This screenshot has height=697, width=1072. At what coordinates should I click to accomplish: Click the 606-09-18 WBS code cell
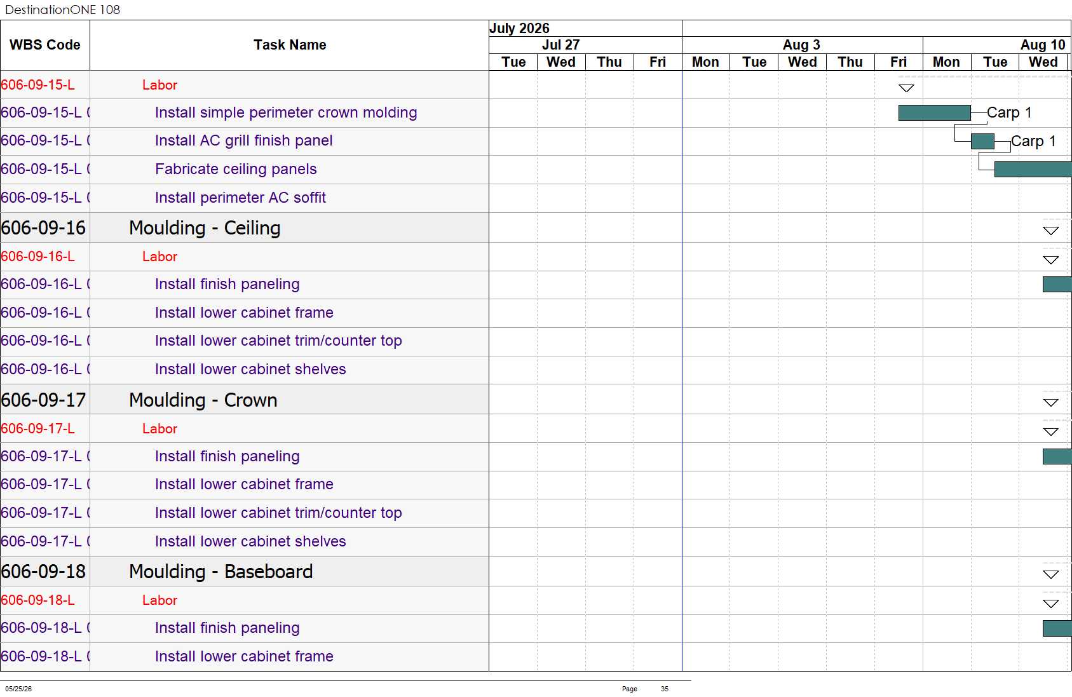tap(44, 572)
